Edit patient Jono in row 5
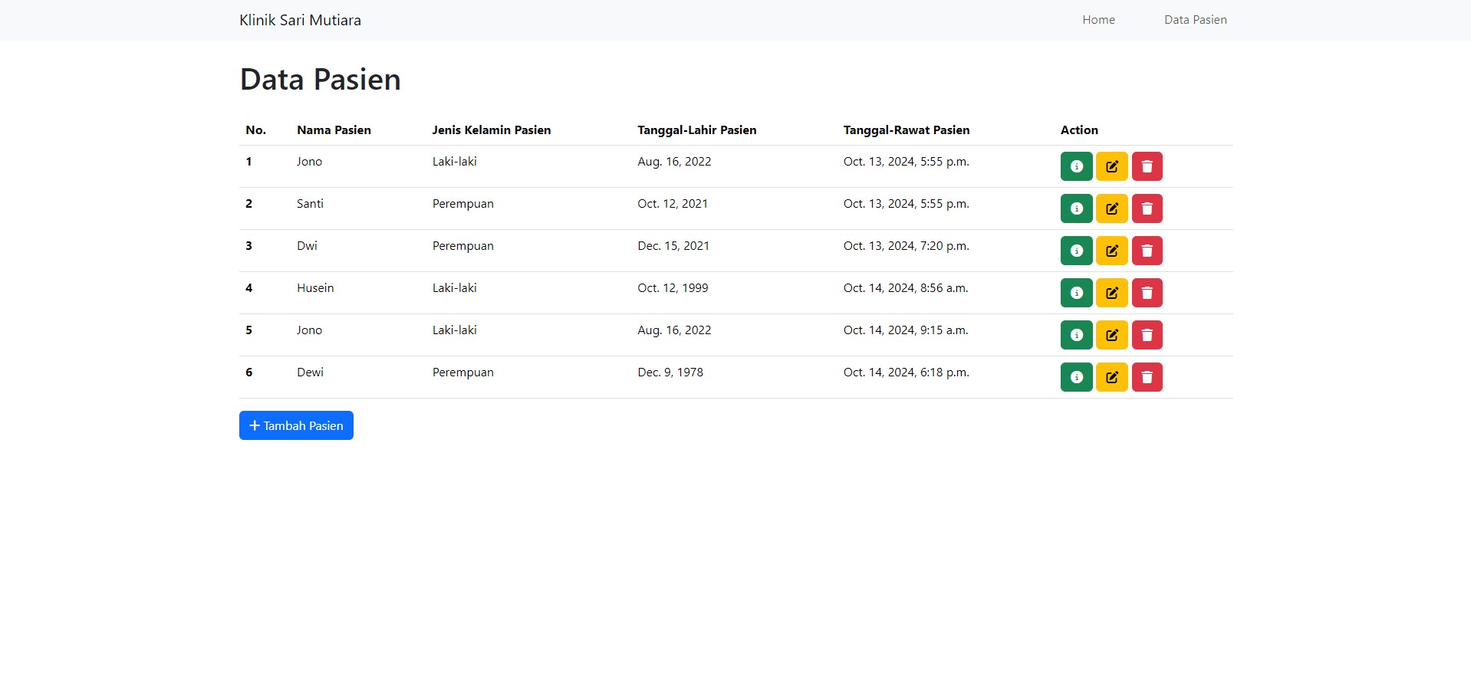 coord(1111,334)
